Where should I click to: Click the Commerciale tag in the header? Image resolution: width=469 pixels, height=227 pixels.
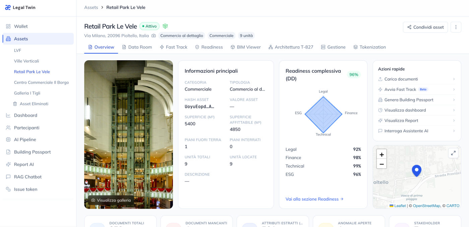[x=221, y=35]
